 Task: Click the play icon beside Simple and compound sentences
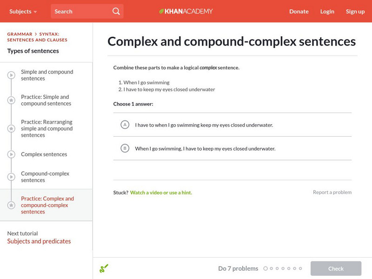(11, 75)
